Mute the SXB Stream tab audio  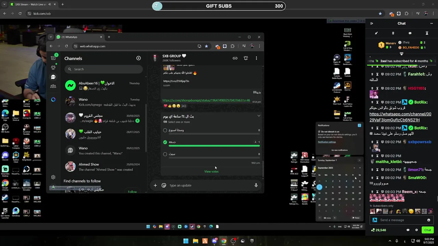pyautogui.click(x=50, y=4)
